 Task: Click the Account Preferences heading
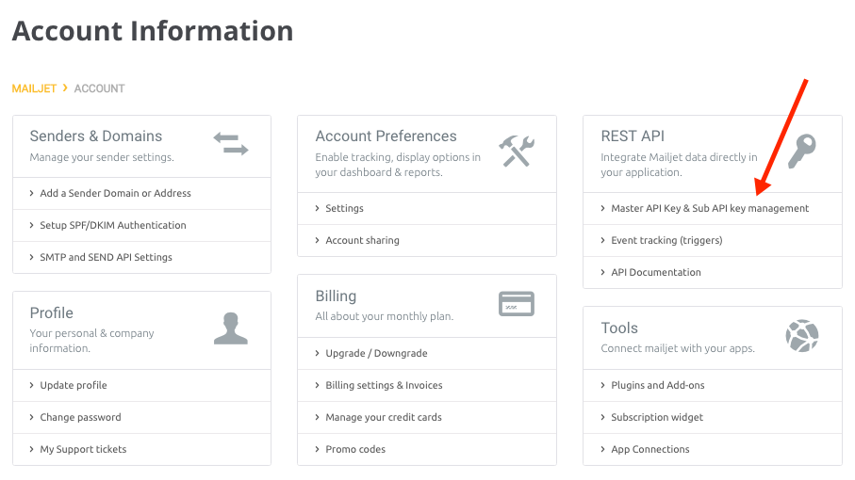click(x=386, y=136)
